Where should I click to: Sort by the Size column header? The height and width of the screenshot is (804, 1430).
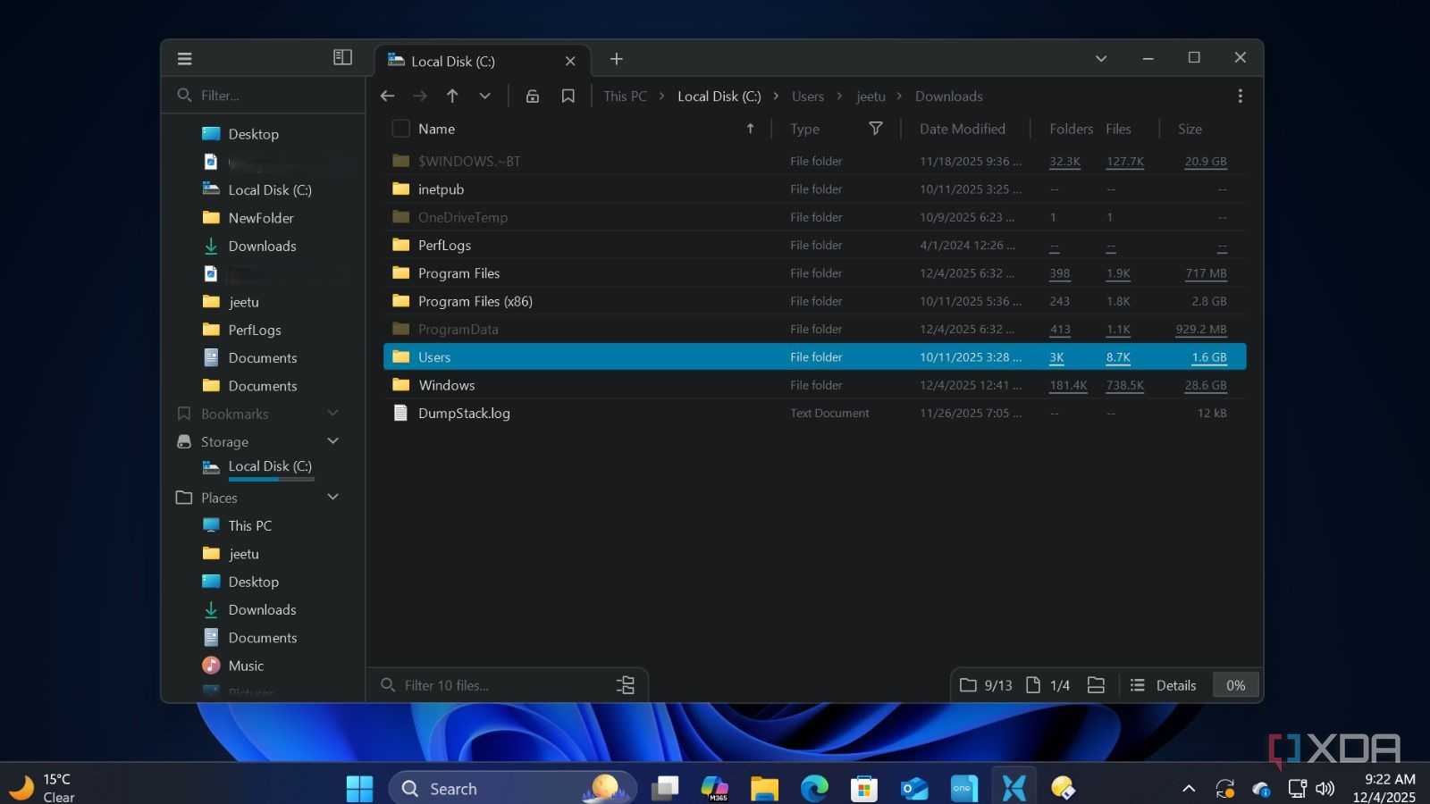1190,129
